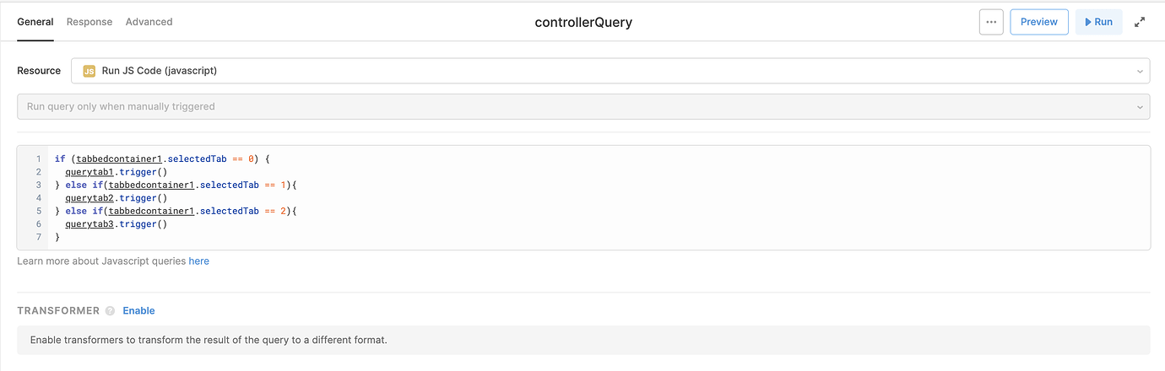The width and height of the screenshot is (1165, 371).
Task: Click querytab2.trigger() in the code editor
Action: click(116, 198)
